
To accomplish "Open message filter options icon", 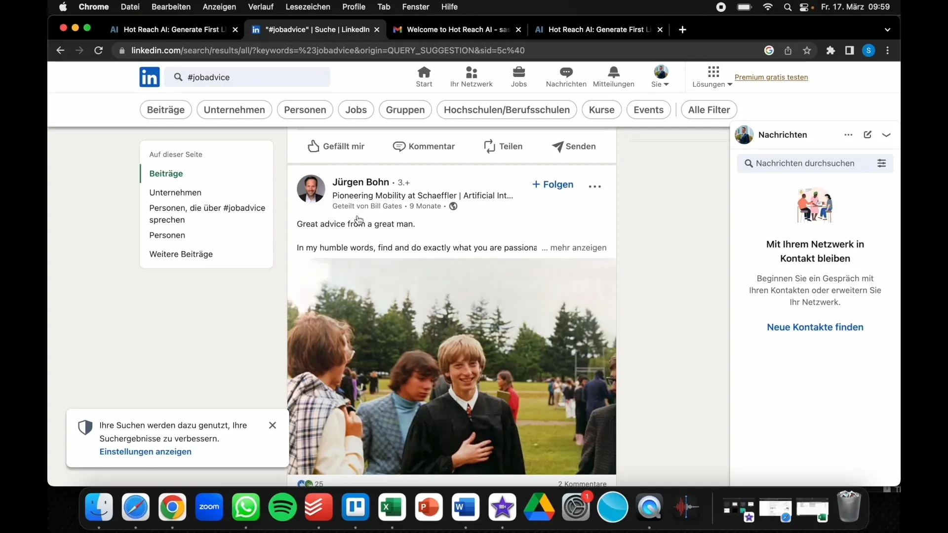I will click(881, 163).
